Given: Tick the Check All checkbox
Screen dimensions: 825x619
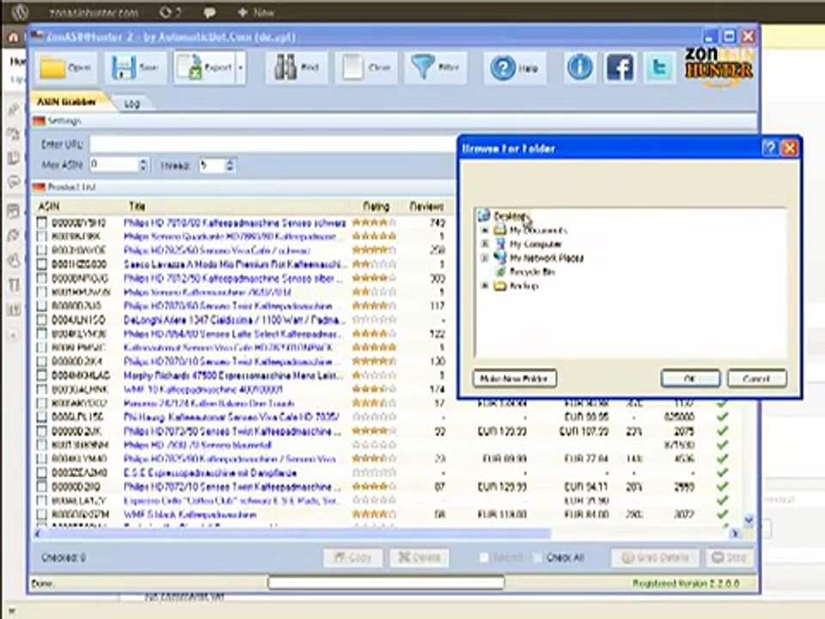Looking at the screenshot, I should coord(538,557).
